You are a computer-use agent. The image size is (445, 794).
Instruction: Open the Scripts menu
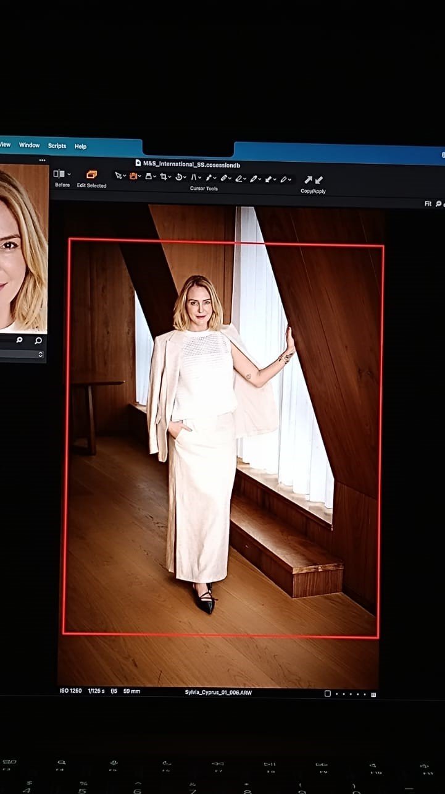pyautogui.click(x=57, y=146)
